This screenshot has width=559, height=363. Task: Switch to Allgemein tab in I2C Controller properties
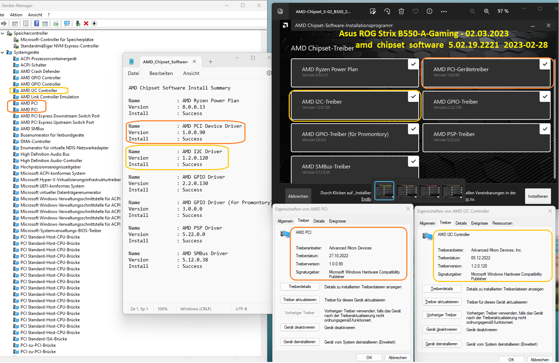pyautogui.click(x=427, y=223)
